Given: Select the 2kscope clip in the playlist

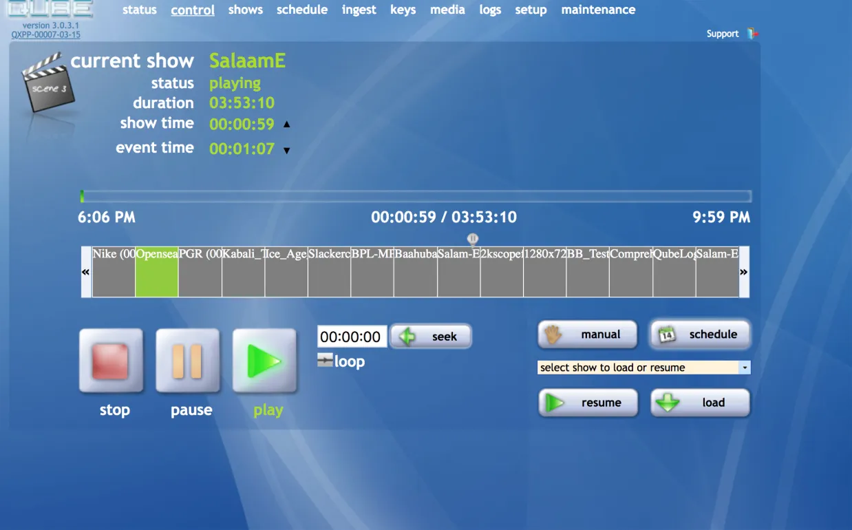Looking at the screenshot, I should point(502,272).
